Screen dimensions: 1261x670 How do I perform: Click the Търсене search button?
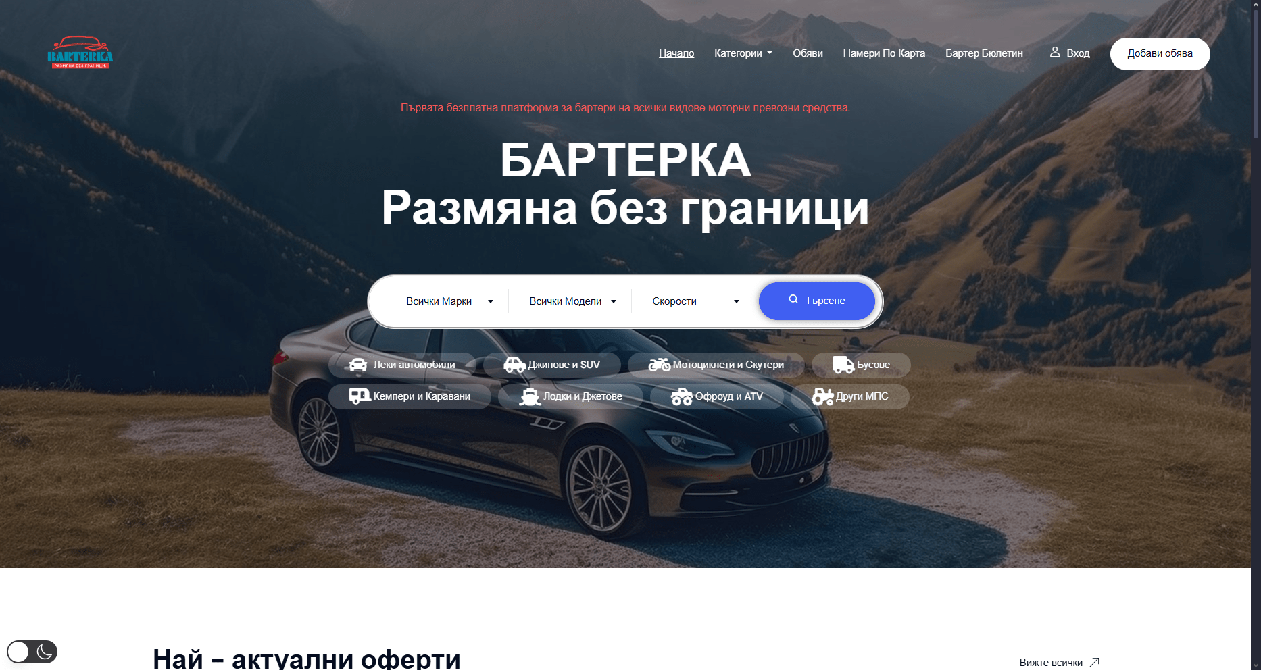[x=817, y=301]
